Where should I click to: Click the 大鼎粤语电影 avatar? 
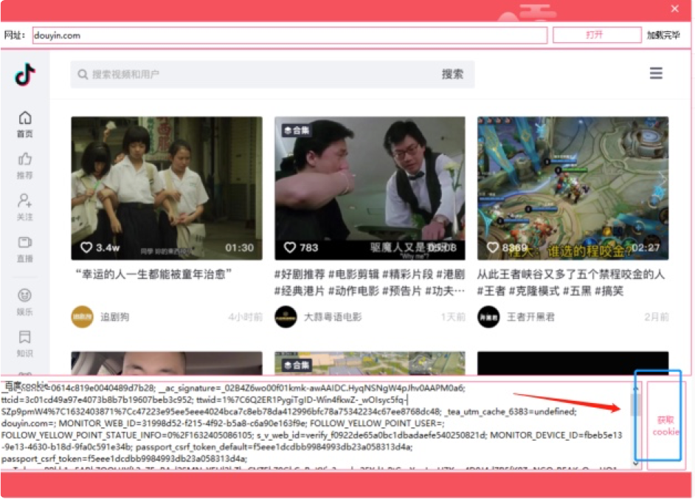pos(286,317)
